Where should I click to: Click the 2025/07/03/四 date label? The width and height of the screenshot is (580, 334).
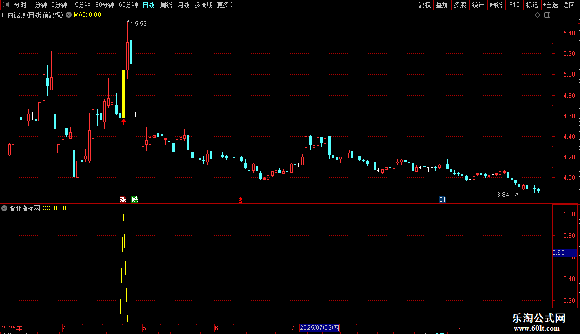coord(320,328)
